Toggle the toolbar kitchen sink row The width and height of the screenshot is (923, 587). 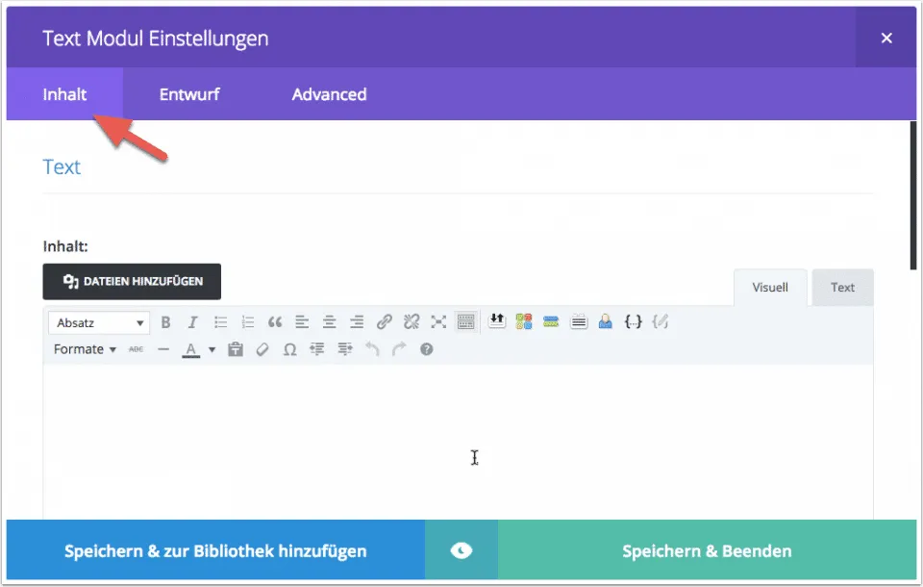point(466,322)
